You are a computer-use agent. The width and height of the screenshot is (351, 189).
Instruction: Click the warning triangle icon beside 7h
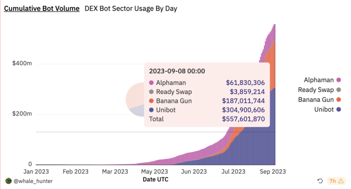341,181
